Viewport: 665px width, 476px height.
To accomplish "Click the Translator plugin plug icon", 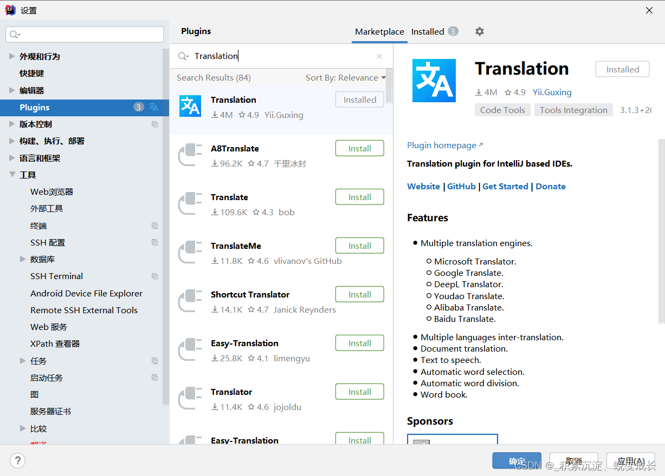I will click(190, 398).
